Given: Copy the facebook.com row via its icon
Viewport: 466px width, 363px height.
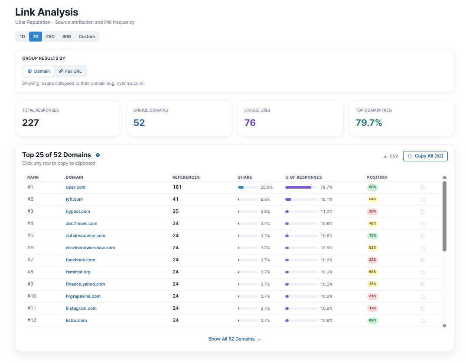Looking at the screenshot, I should click(423, 260).
